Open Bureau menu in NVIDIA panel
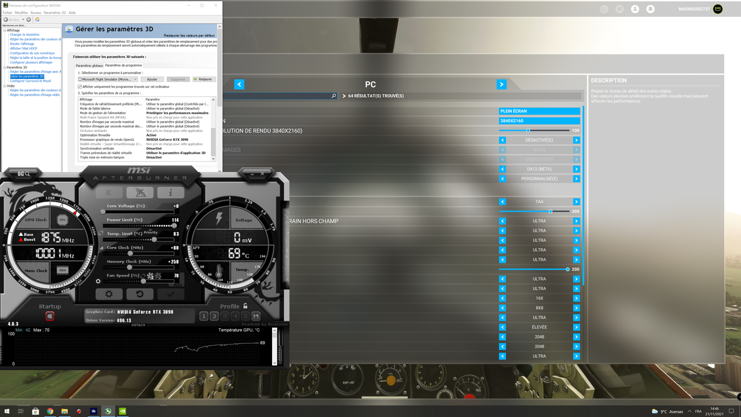Screen dimensions: 741x417 click(x=36, y=12)
